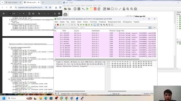Screen dimensions: 181x101
Task: Browse routers device icon in GNS3 sidebar
Action: tap(65, 15)
